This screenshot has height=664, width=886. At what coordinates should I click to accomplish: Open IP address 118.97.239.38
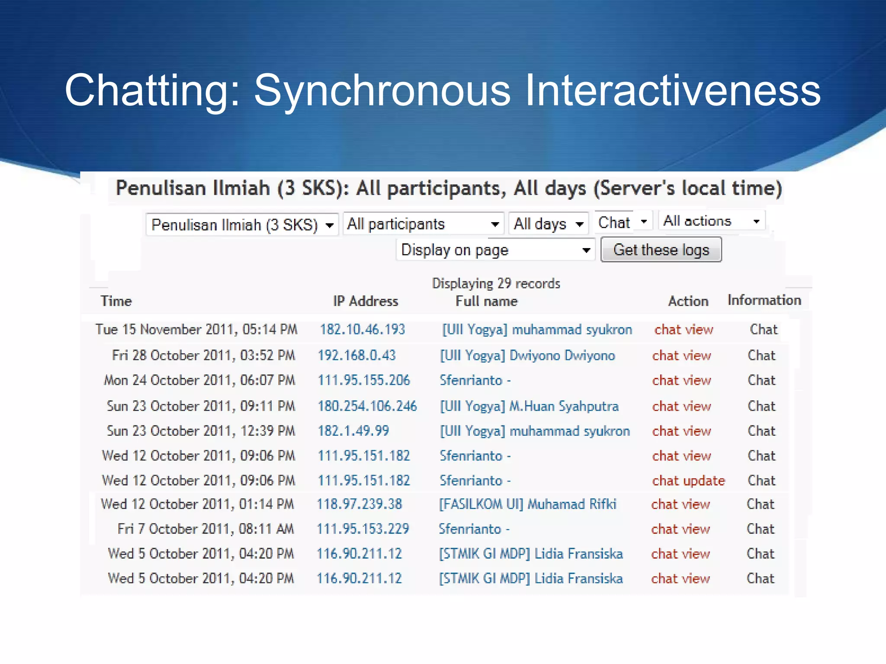[360, 504]
